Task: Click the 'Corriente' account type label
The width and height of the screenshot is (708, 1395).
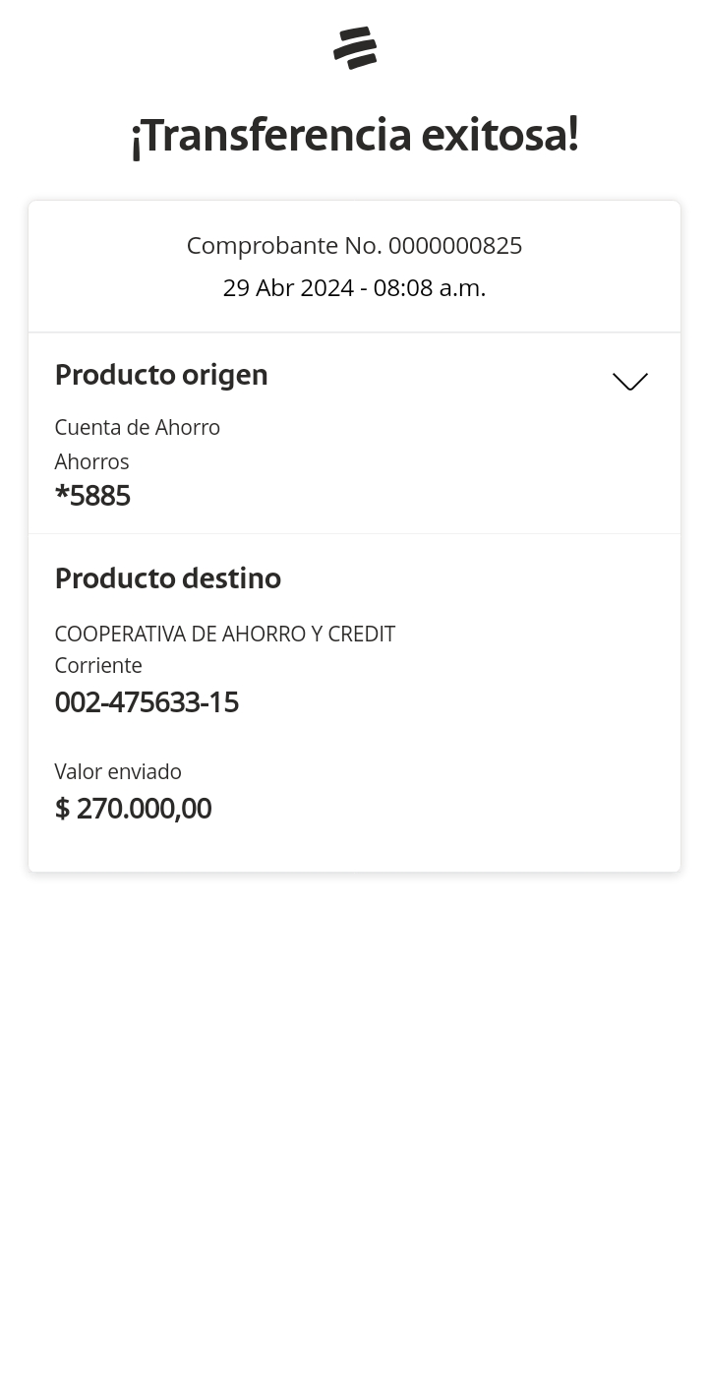Action: (x=98, y=665)
